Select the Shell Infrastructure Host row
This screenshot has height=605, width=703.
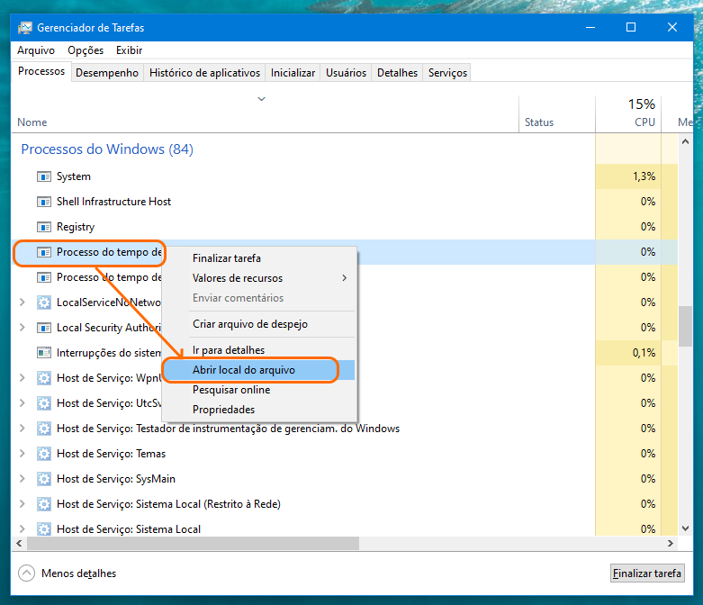click(345, 202)
